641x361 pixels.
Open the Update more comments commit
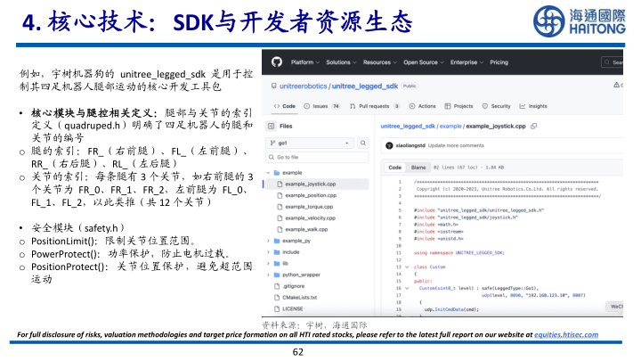tap(456, 145)
